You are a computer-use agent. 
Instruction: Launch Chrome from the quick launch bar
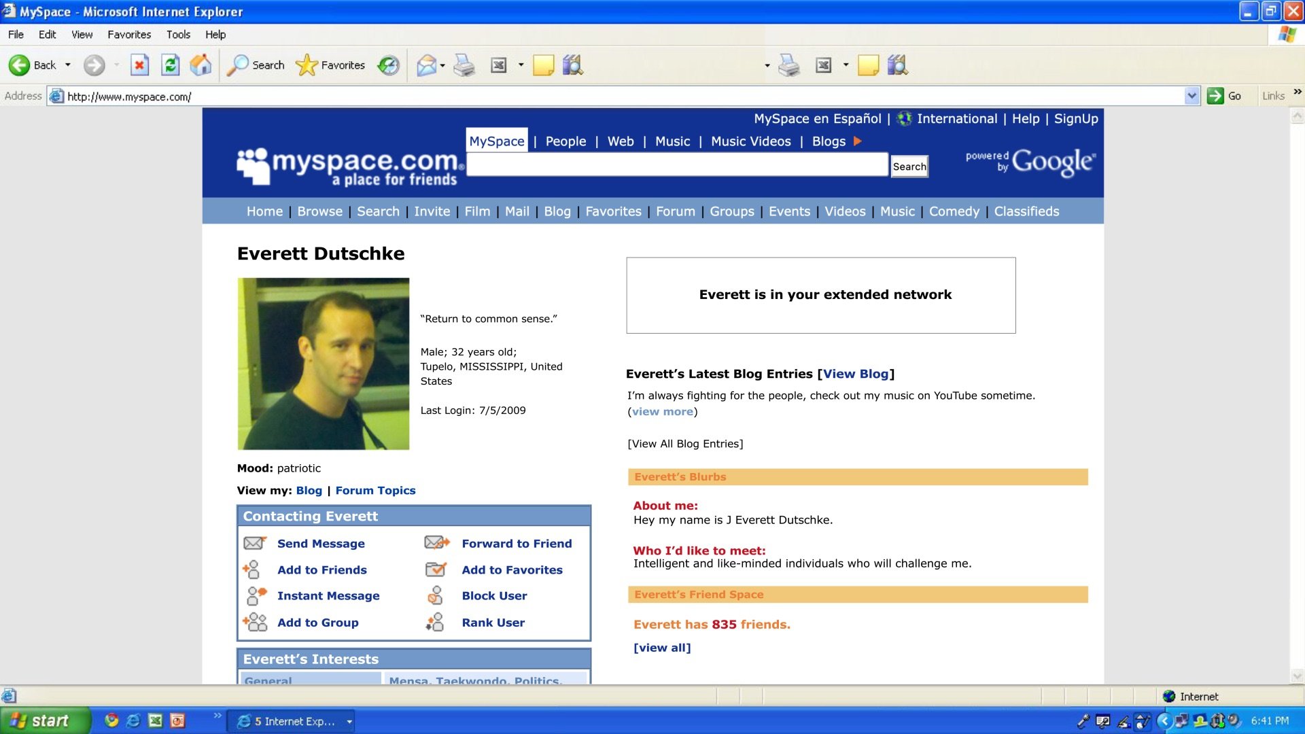[x=111, y=720]
